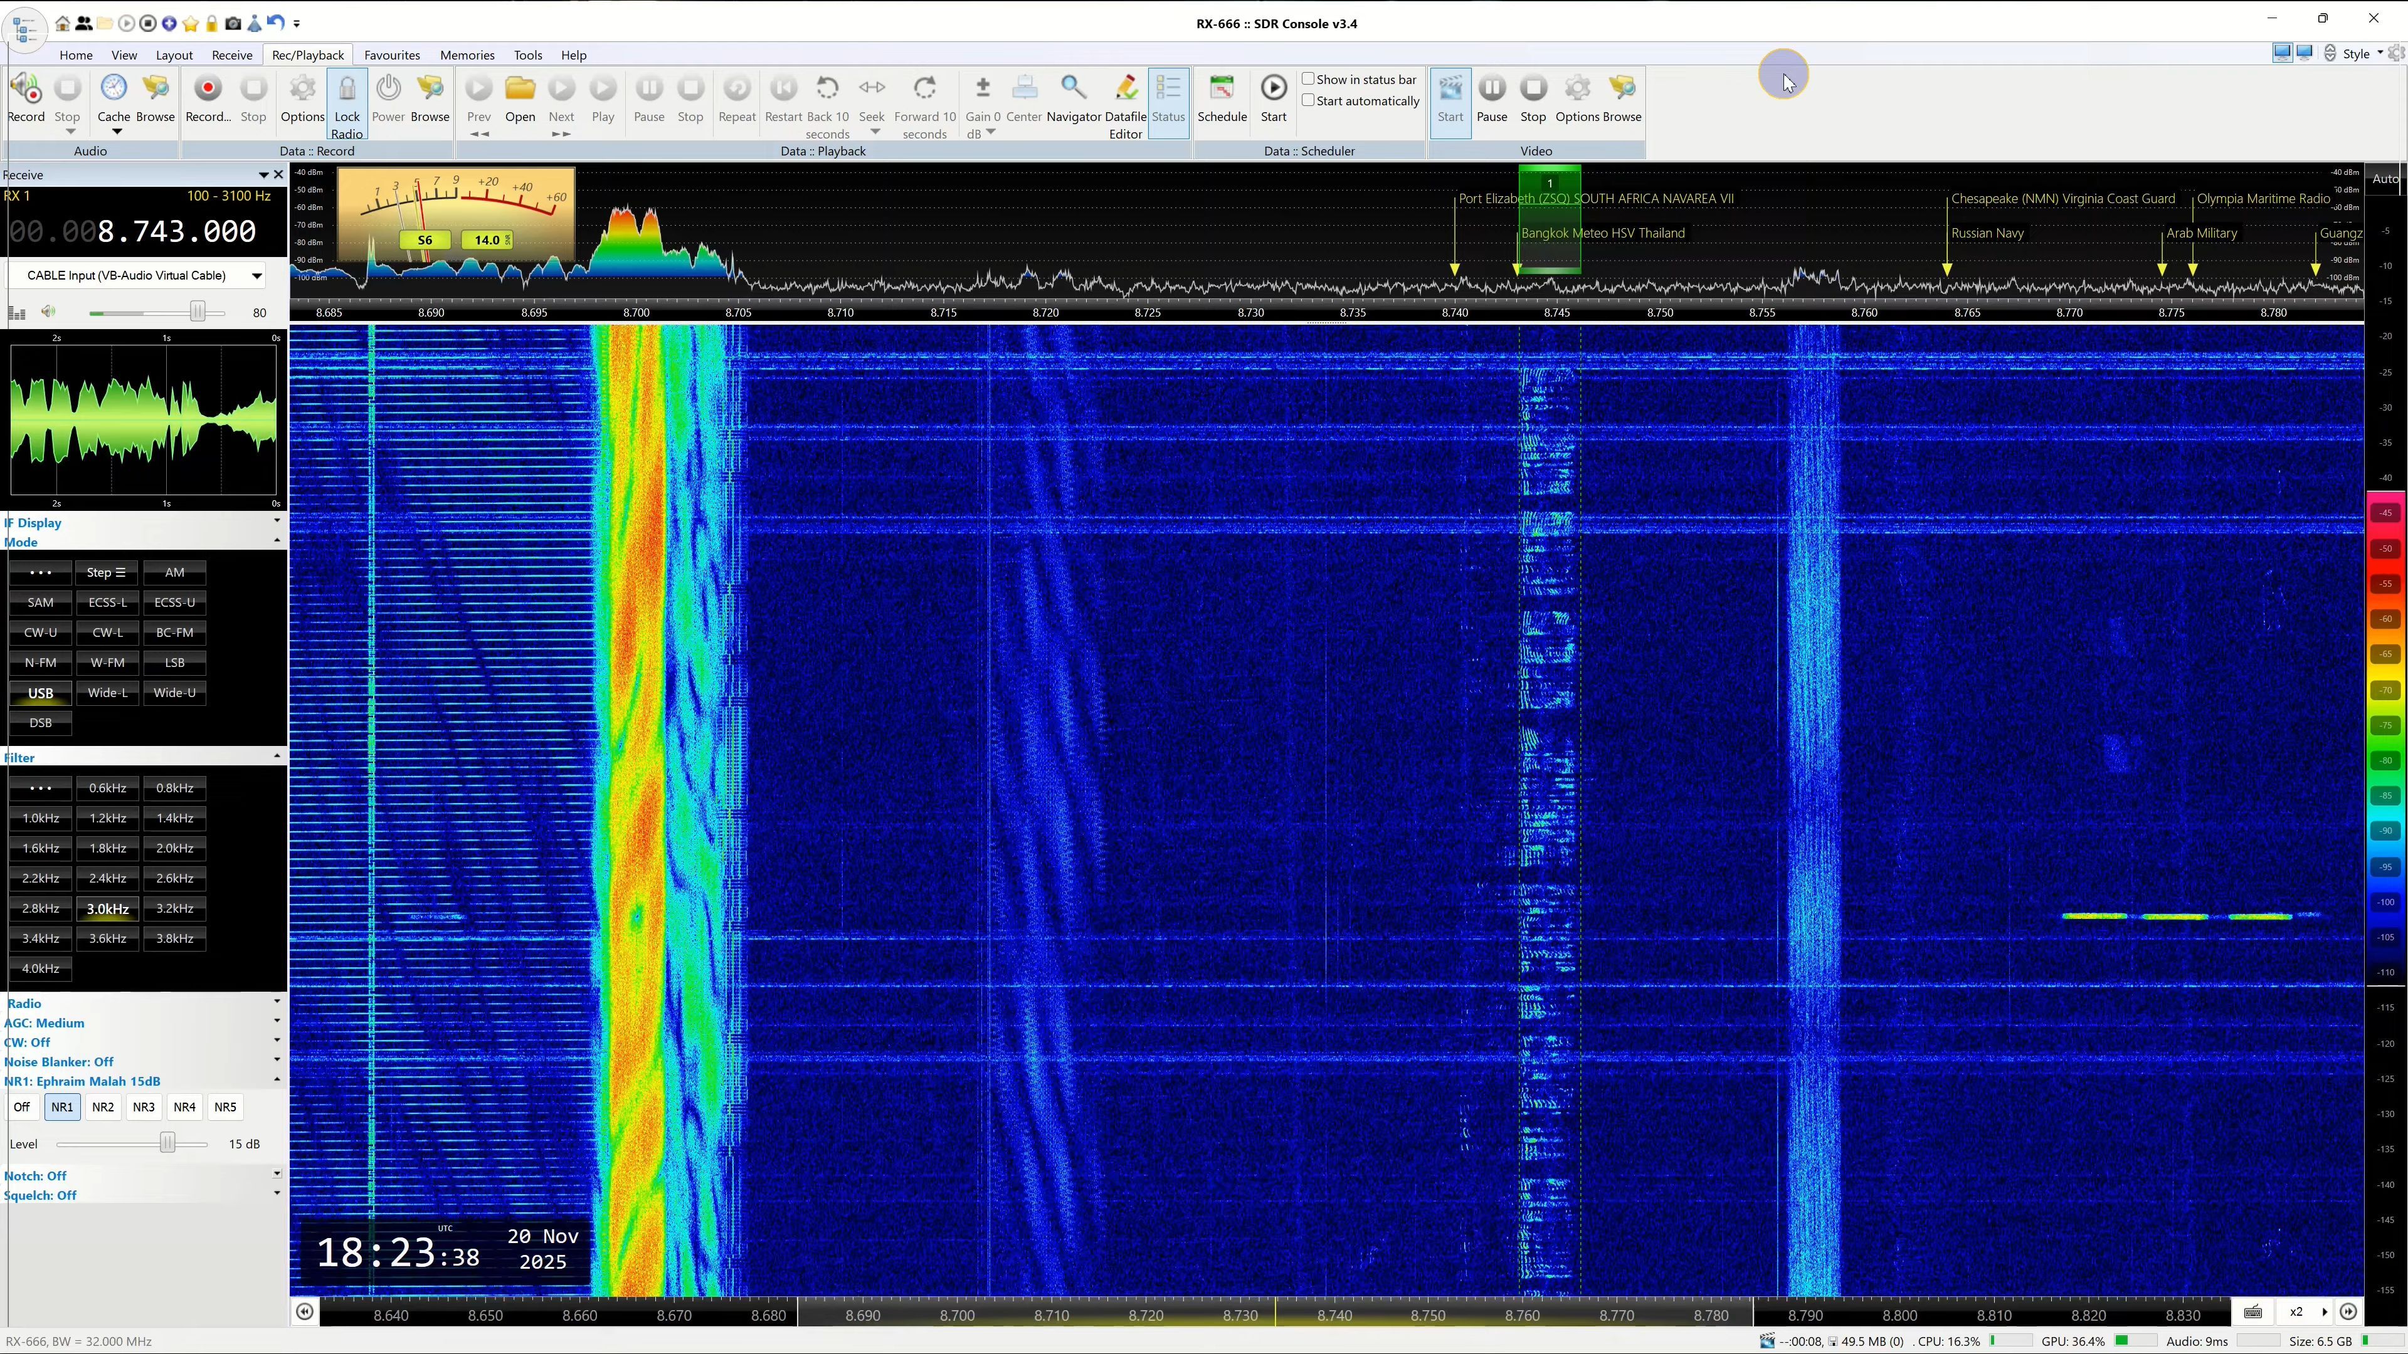Switch noise reduction to NR2
The width and height of the screenshot is (2408, 1354).
tap(103, 1107)
